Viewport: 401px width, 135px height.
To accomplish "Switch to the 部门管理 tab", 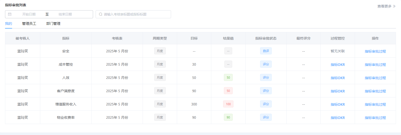I will 53,24.
